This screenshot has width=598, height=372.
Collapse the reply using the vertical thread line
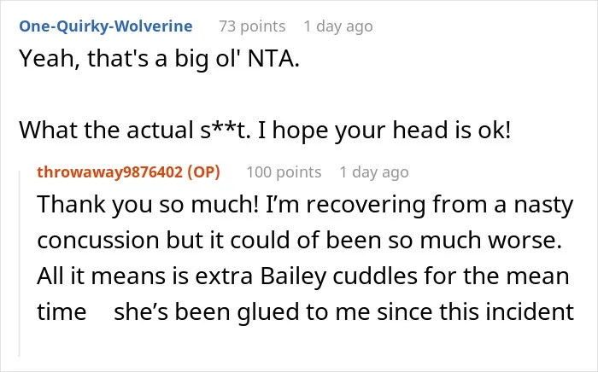pyautogui.click(x=20, y=264)
